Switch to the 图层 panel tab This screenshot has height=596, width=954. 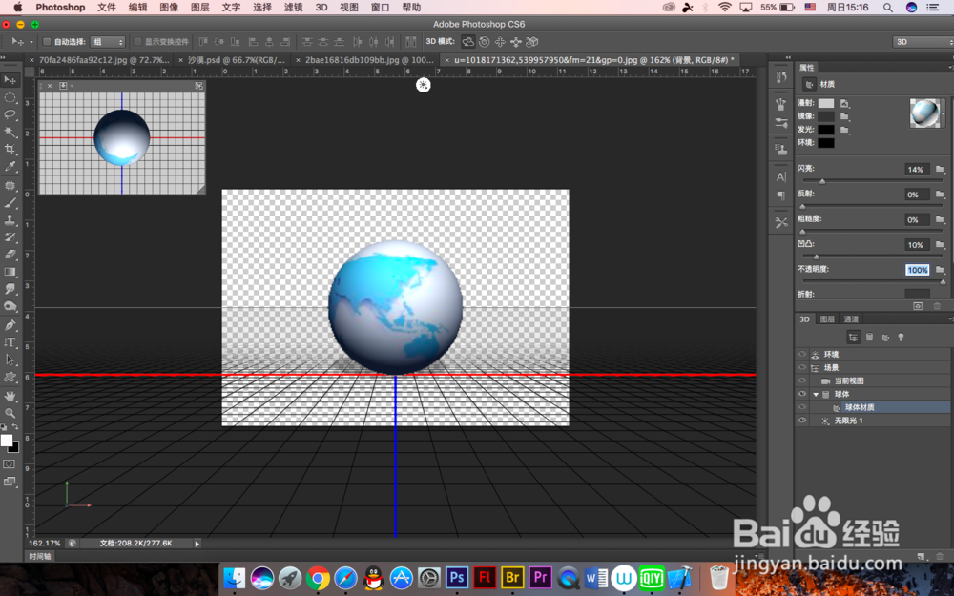coord(827,319)
